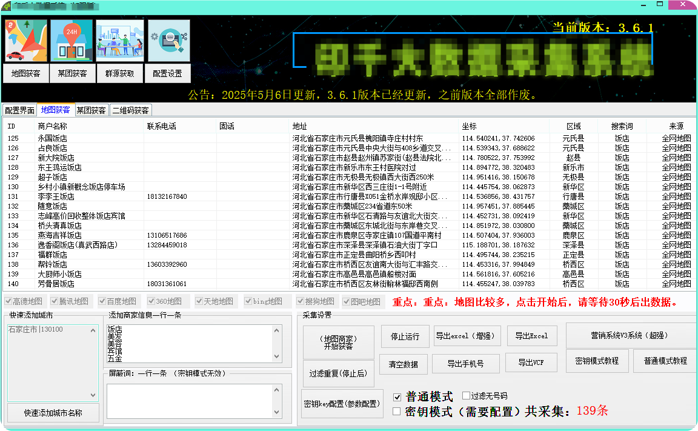The width and height of the screenshot is (698, 431).
Task: Click the 群源获取 button
Action: pyautogui.click(x=120, y=73)
